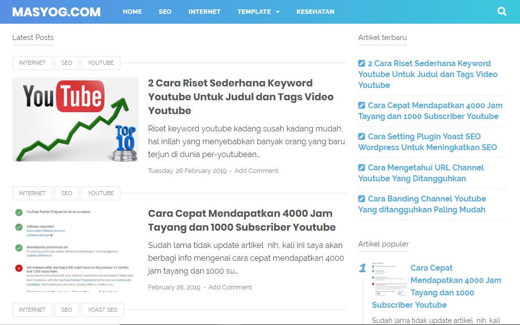Open the YouTube Top 10 post thumbnail
Viewport: 520px width, 325px height.
75,120
